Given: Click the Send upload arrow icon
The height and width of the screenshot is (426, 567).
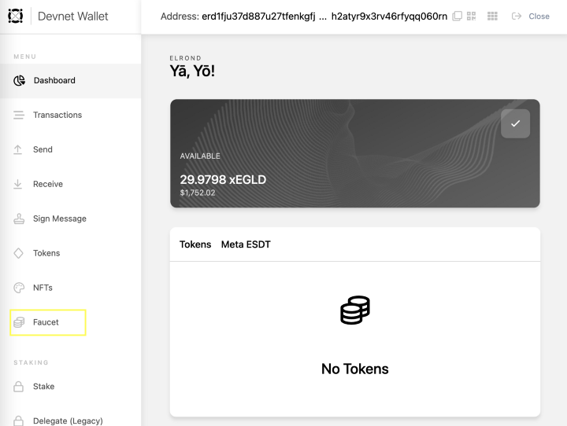Looking at the screenshot, I should click(18, 149).
